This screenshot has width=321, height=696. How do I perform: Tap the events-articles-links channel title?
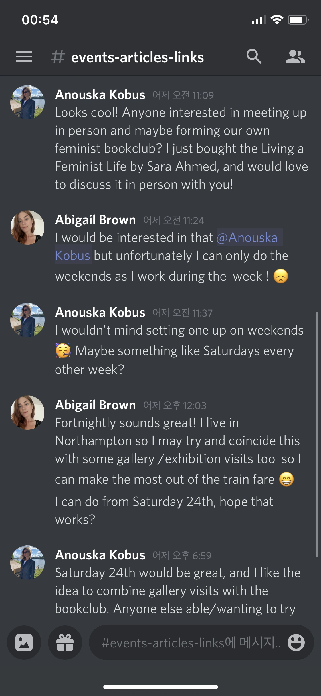137,57
